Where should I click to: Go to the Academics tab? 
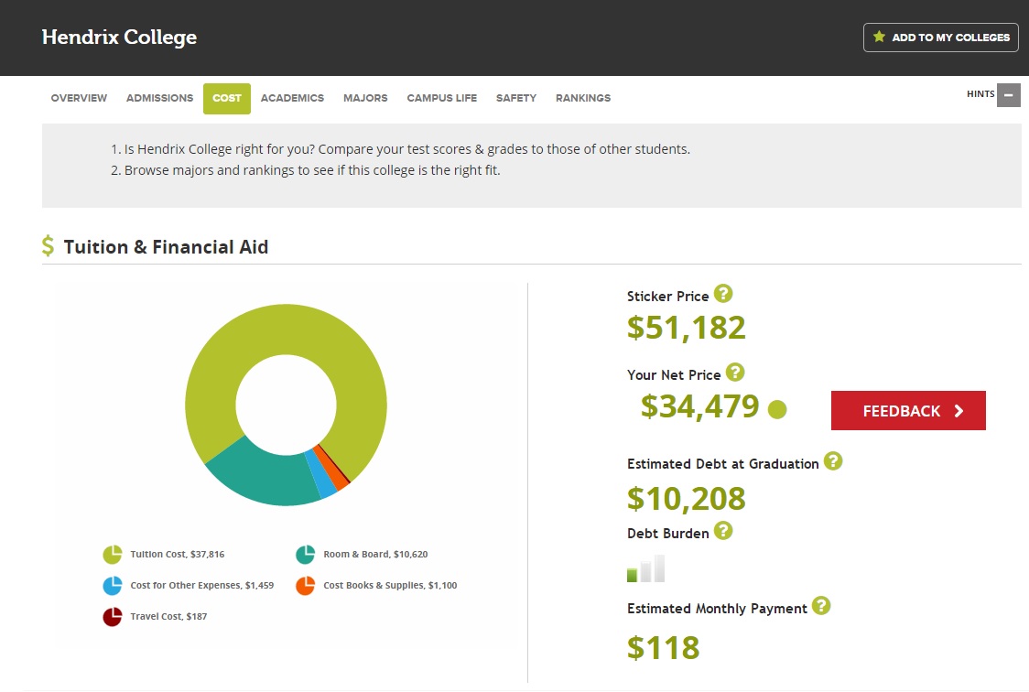[x=292, y=98]
